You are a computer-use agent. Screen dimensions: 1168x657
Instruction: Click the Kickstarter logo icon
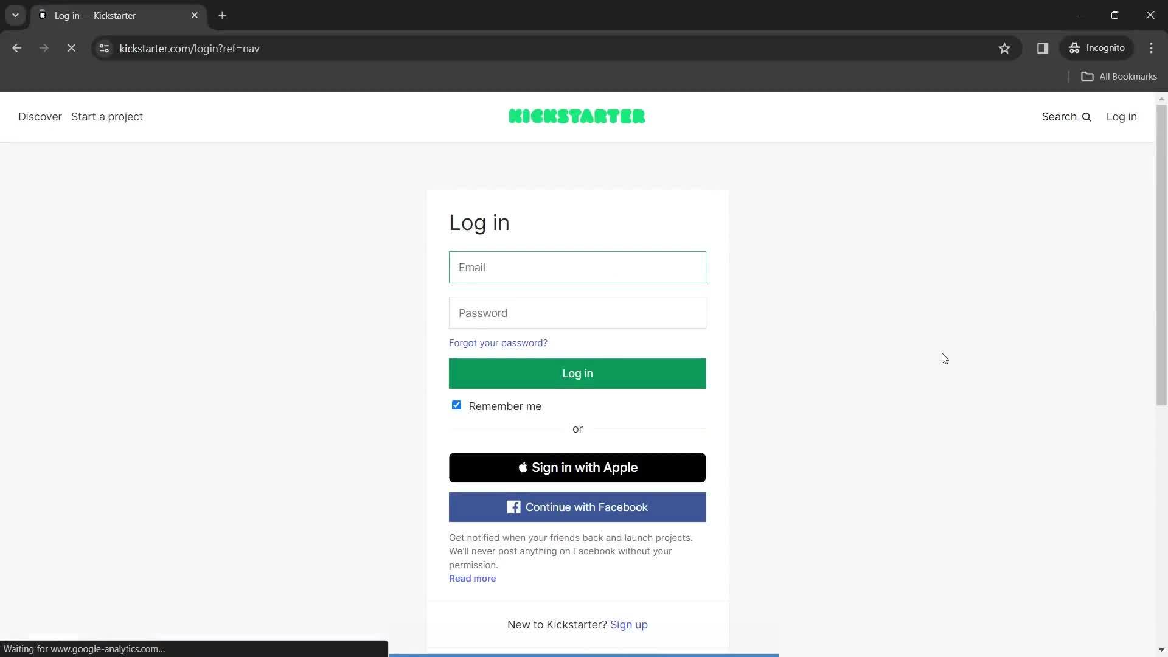(x=577, y=116)
